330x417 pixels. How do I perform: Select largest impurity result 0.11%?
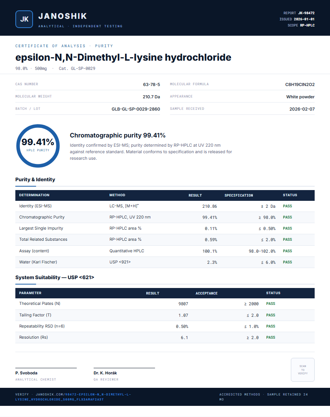click(211, 229)
